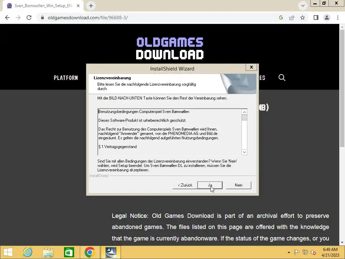
Task: Click the OldGames Download logo
Action: pyautogui.click(x=170, y=49)
